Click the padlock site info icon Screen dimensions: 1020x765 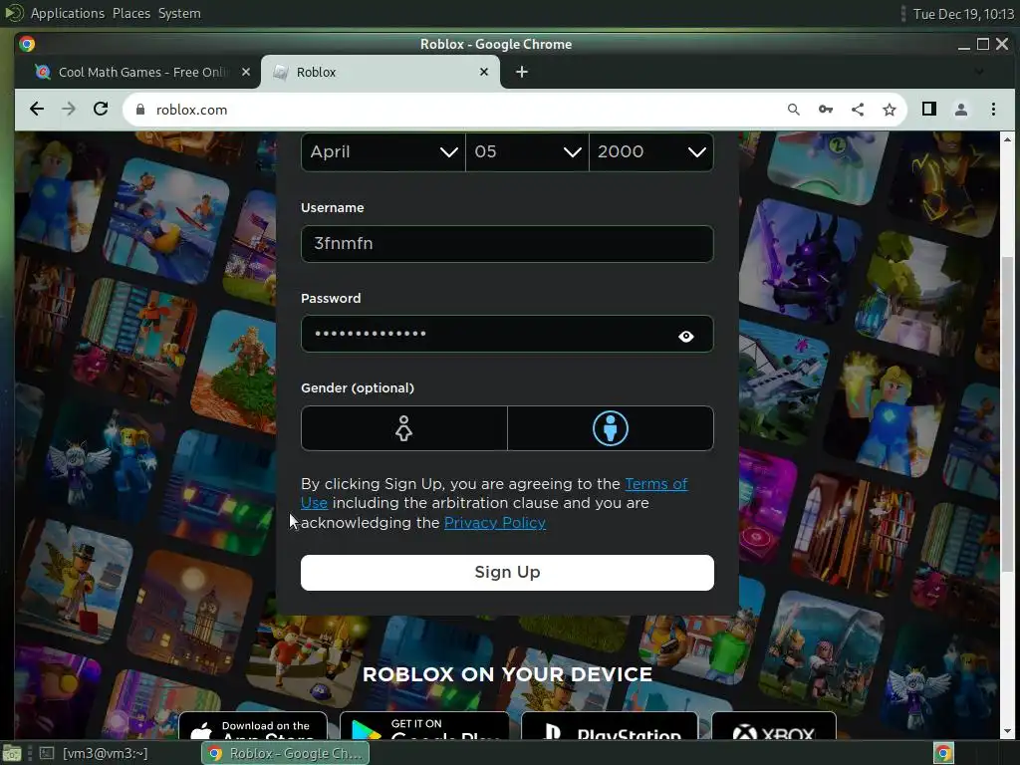(139, 110)
